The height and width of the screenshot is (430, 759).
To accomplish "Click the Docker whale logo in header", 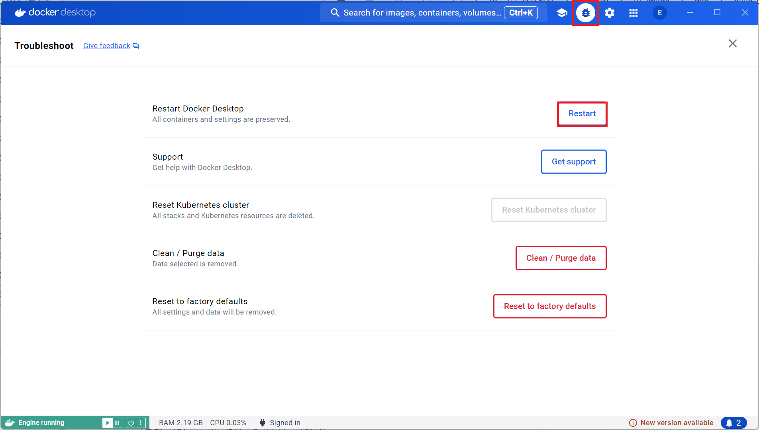I will [x=20, y=13].
